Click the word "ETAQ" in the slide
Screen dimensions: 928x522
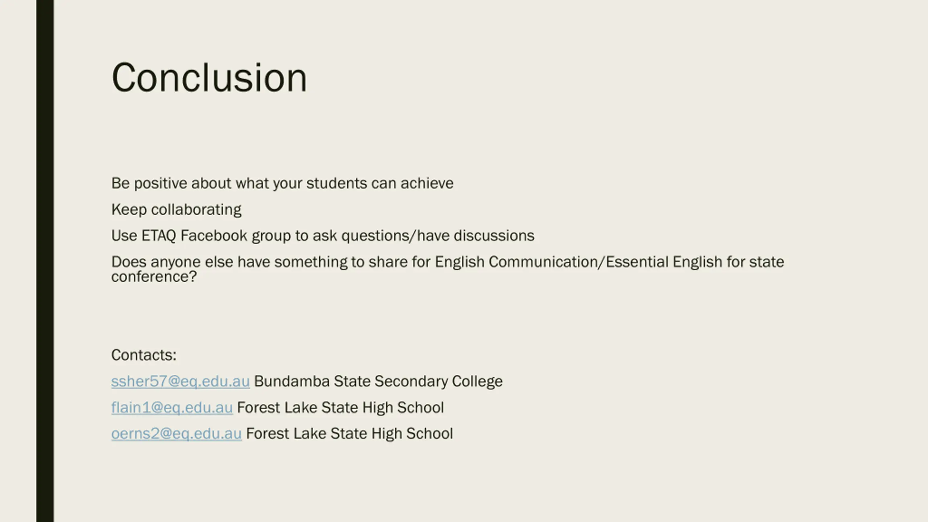point(158,236)
